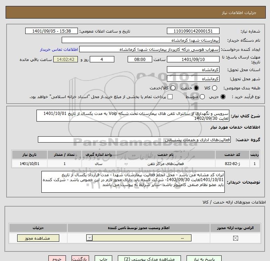Toggle the mandatory license checkbox
Screen dimensions: 270x261
(x=235, y=238)
